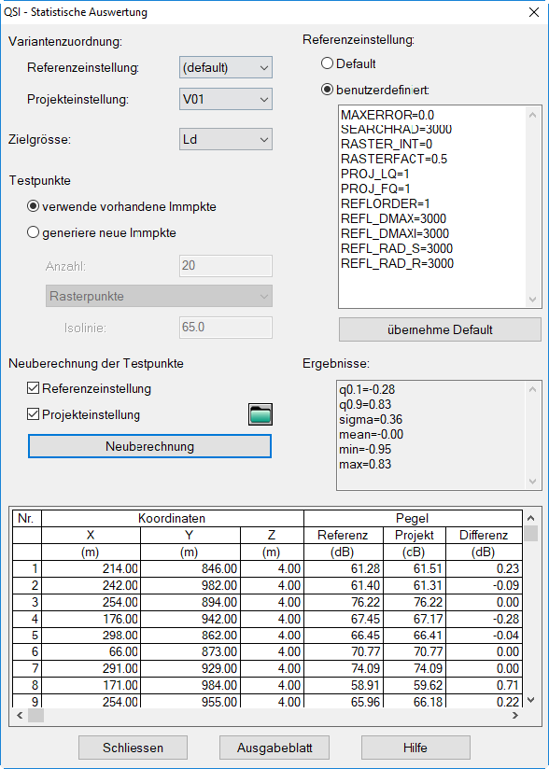Screen dimensions: 549x769
Task: Click the table's horizontal scrollbar right arrow
Action: click(x=515, y=716)
